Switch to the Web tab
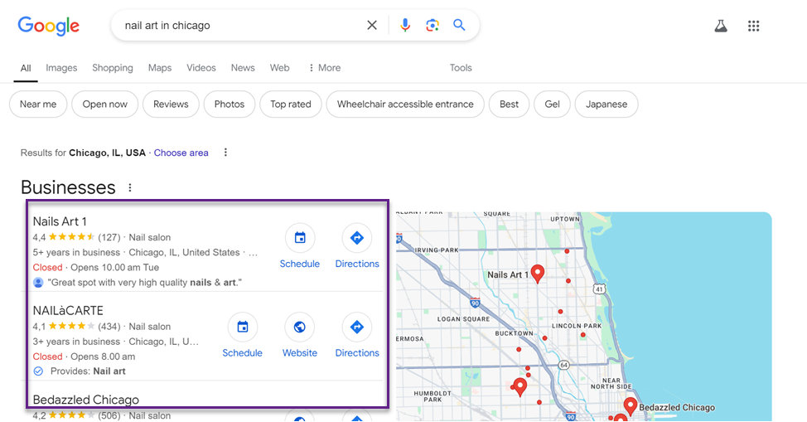807x422 pixels. pos(279,67)
